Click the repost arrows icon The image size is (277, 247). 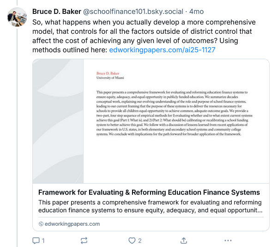[x=84, y=241]
